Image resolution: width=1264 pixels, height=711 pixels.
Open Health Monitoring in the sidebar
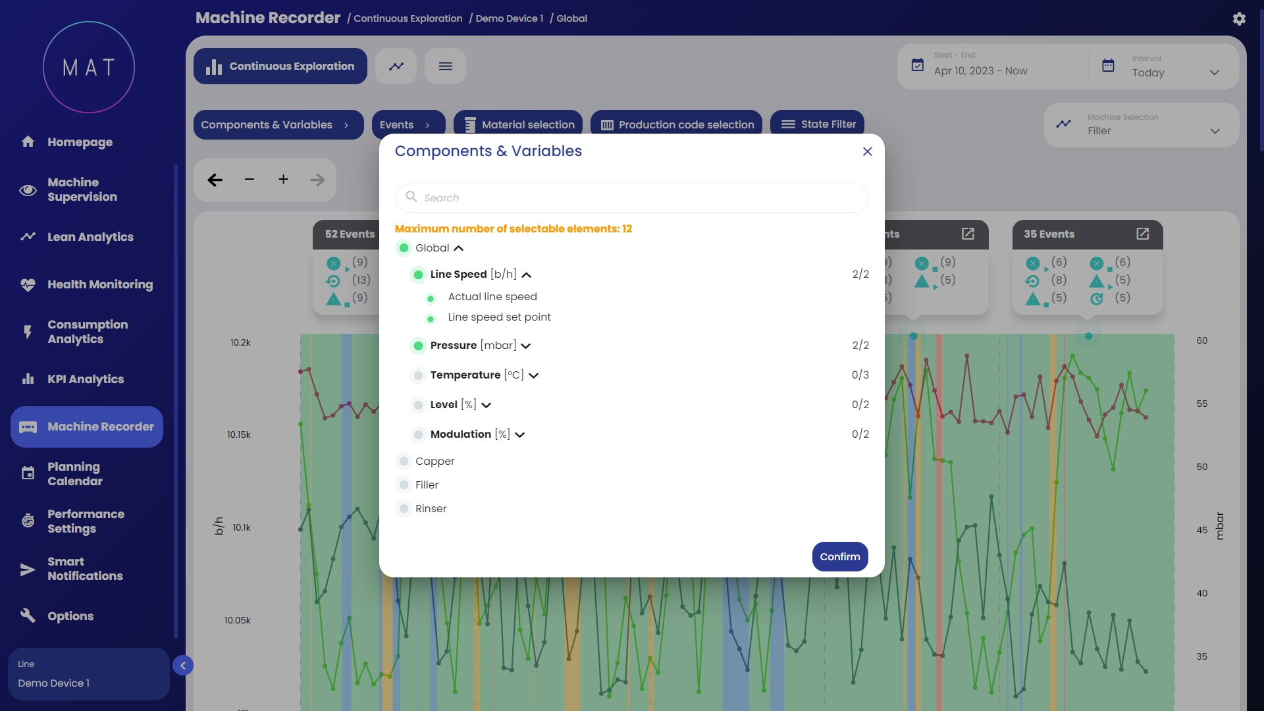[x=99, y=284]
